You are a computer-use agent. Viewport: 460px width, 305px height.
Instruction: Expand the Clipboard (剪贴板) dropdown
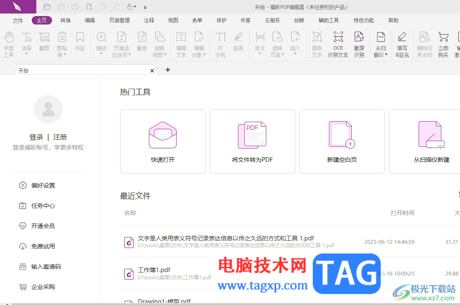click(65, 54)
